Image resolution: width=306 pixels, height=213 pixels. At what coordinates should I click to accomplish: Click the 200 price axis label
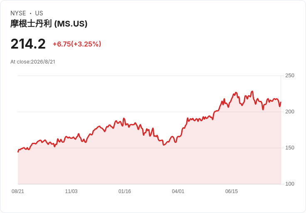point(290,112)
